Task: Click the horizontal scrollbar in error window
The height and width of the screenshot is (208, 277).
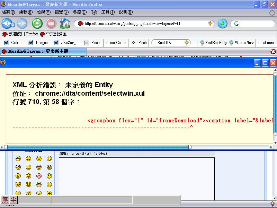Action: (x=97, y=147)
